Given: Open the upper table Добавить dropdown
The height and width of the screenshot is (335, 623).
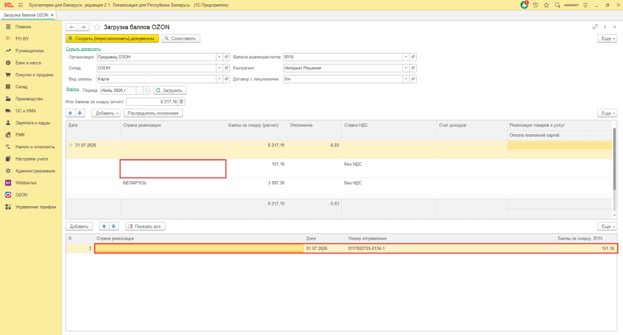Looking at the screenshot, I should point(106,113).
